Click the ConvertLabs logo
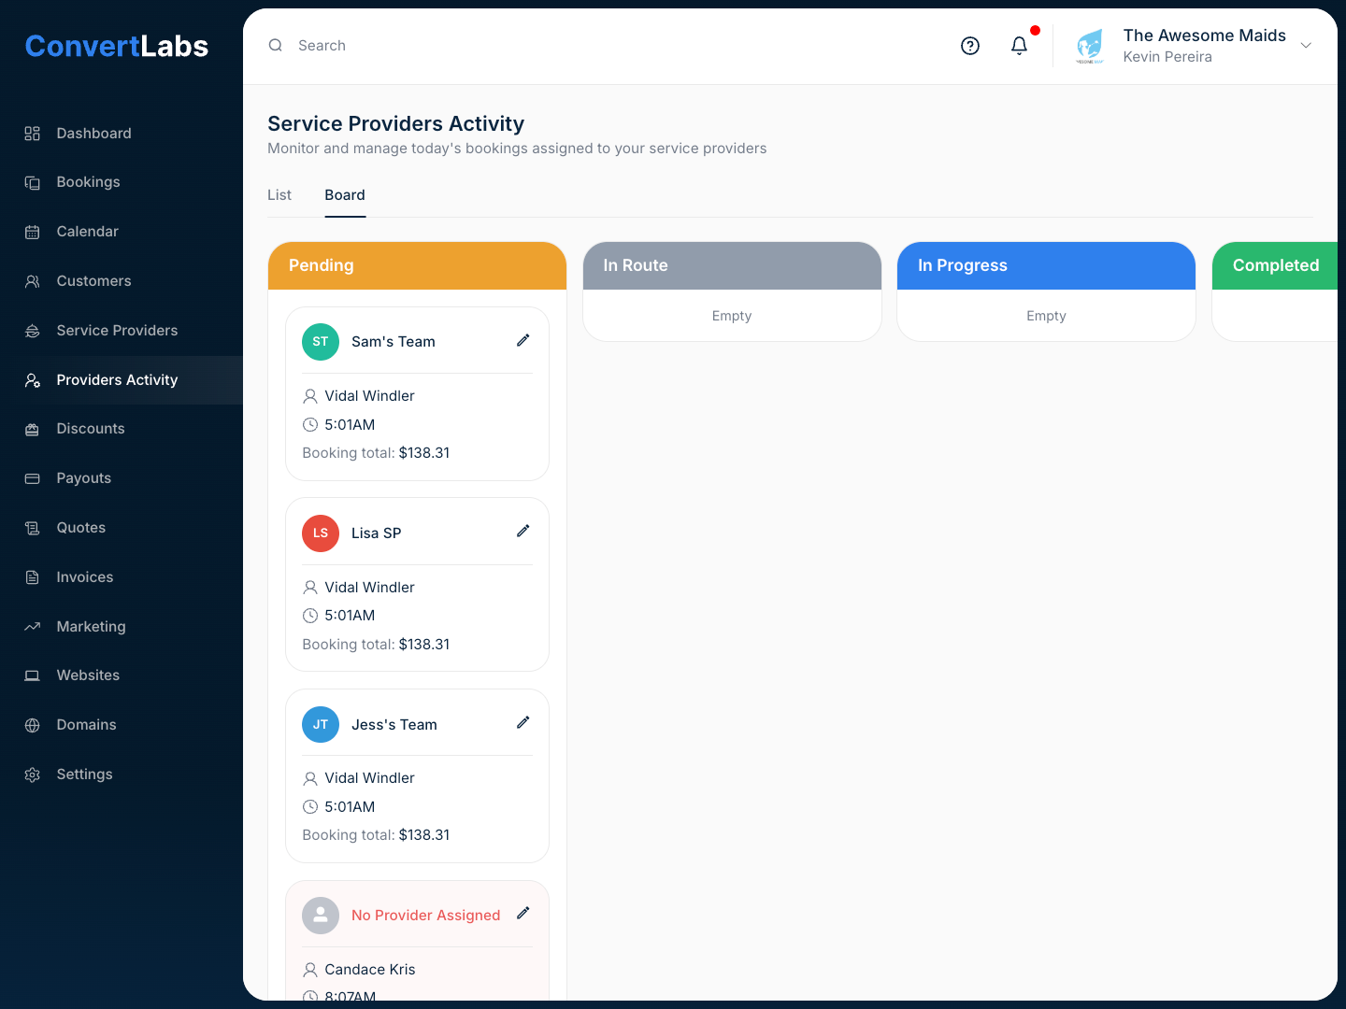Screen dimensions: 1346x1009 117,46
